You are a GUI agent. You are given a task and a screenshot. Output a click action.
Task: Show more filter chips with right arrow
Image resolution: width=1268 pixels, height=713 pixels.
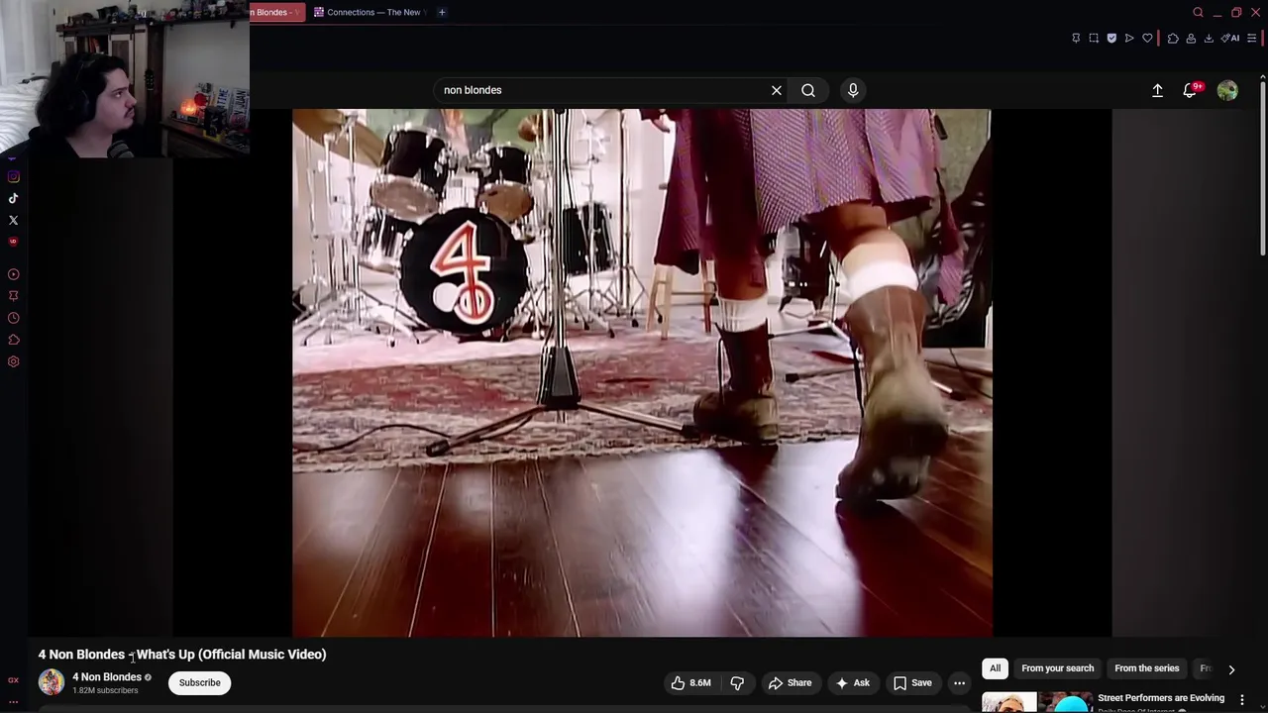point(1231,669)
